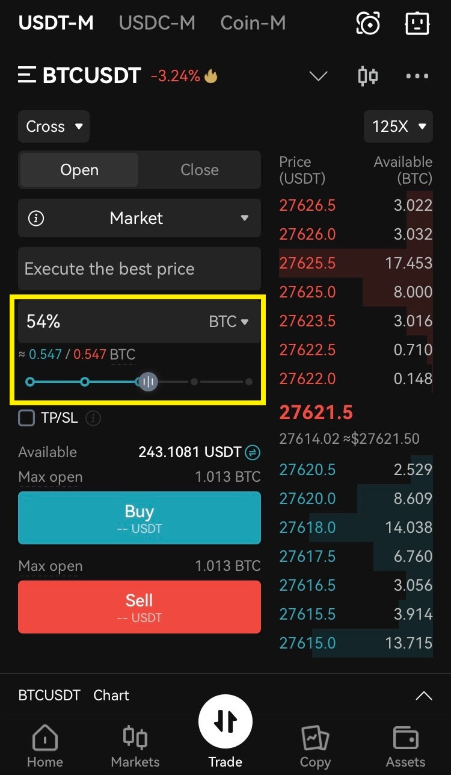Change the 125X leverage dropdown
The width and height of the screenshot is (451, 775).
(398, 126)
